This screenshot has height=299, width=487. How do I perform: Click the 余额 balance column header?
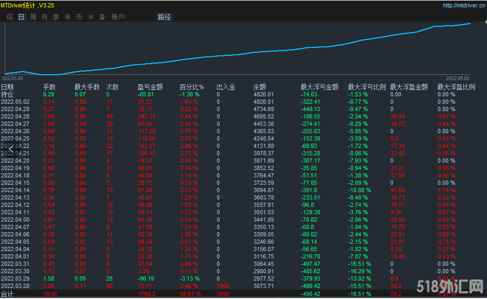[x=259, y=87]
